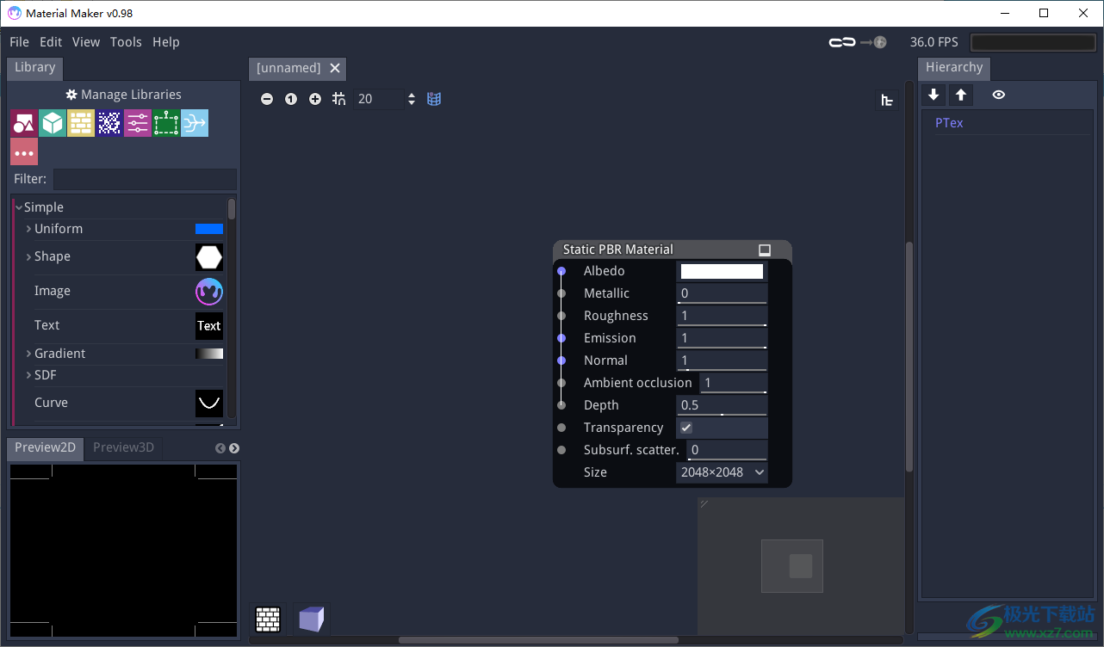Select the transform library category icon
This screenshot has width=1104, height=647.
tap(166, 124)
